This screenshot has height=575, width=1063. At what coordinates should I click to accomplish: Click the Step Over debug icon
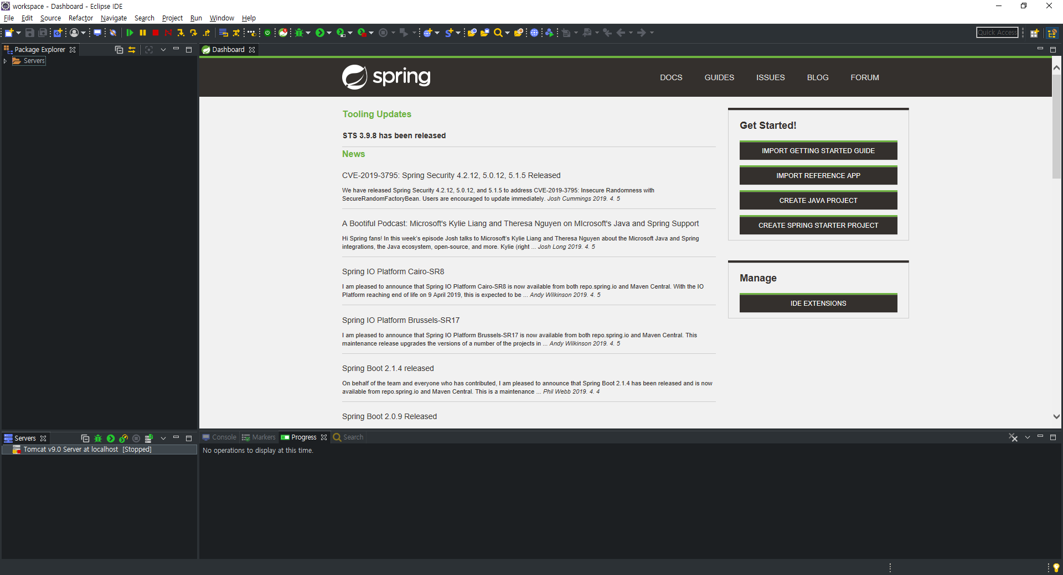(194, 33)
